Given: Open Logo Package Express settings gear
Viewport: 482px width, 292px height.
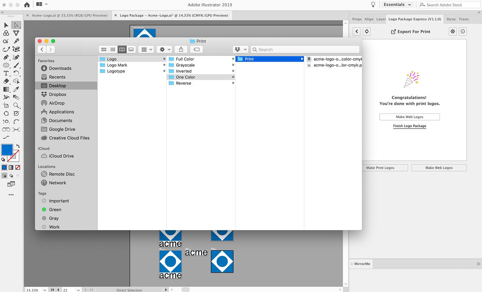Looking at the screenshot, I should 453,31.
